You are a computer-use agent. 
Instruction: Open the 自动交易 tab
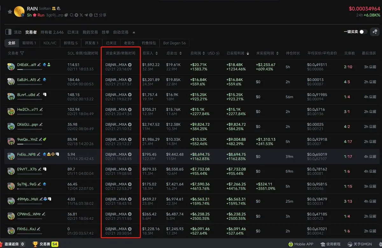click(x=121, y=32)
